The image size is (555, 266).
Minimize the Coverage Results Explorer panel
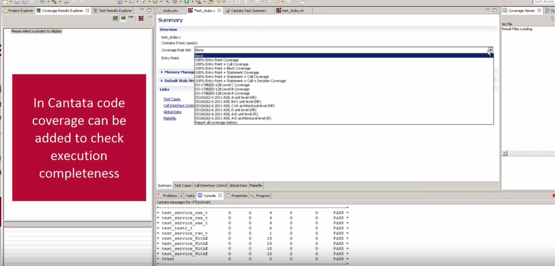[x=143, y=10]
